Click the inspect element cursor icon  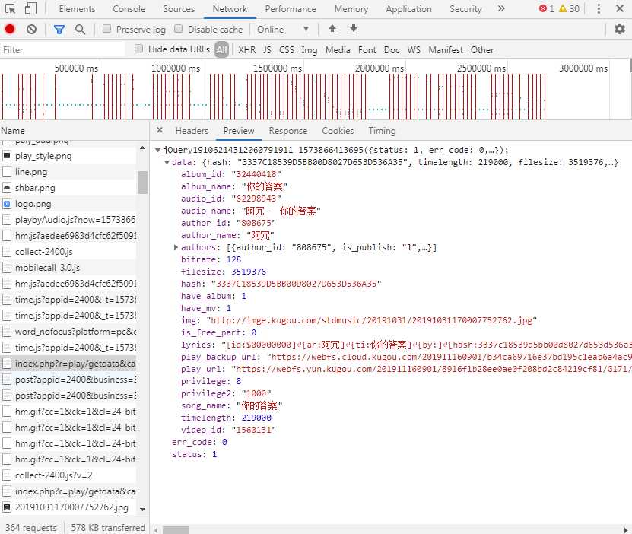pyautogui.click(x=10, y=9)
